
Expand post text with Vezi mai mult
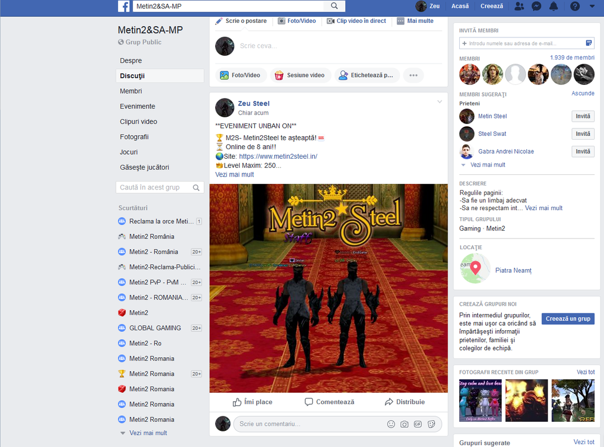click(234, 174)
